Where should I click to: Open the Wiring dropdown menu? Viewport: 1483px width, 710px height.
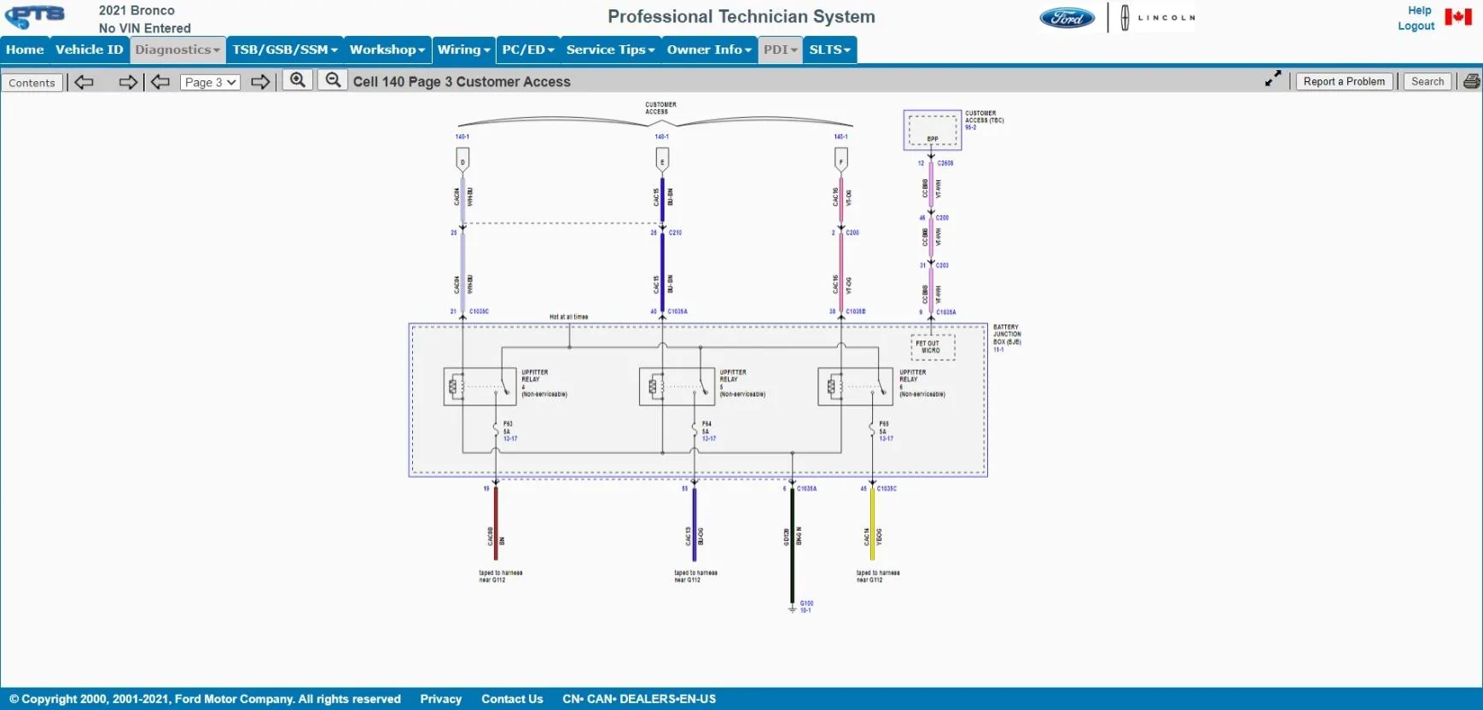pos(463,49)
